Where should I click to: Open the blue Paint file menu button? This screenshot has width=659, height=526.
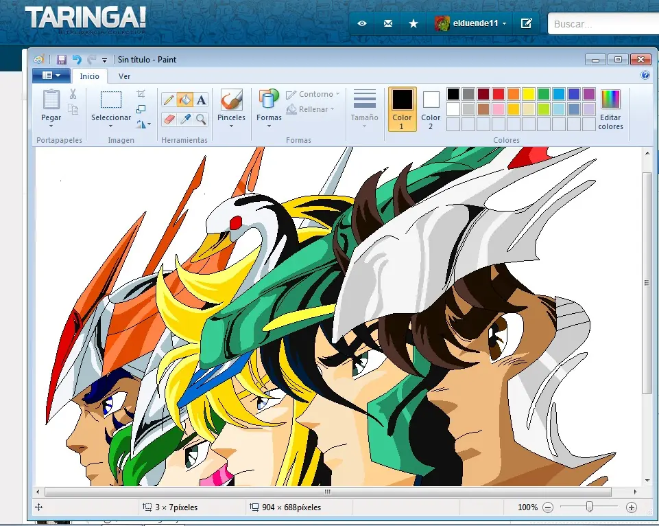(51, 76)
